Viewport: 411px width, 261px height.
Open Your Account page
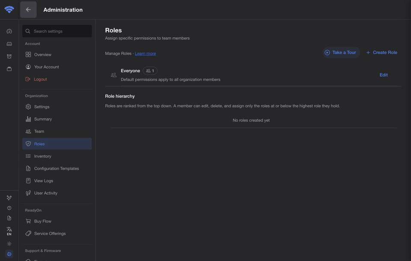(x=57, y=67)
